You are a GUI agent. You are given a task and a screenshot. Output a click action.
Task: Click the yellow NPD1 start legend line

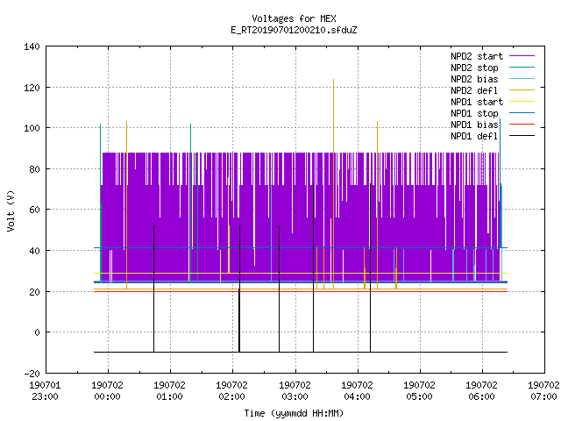tap(522, 102)
